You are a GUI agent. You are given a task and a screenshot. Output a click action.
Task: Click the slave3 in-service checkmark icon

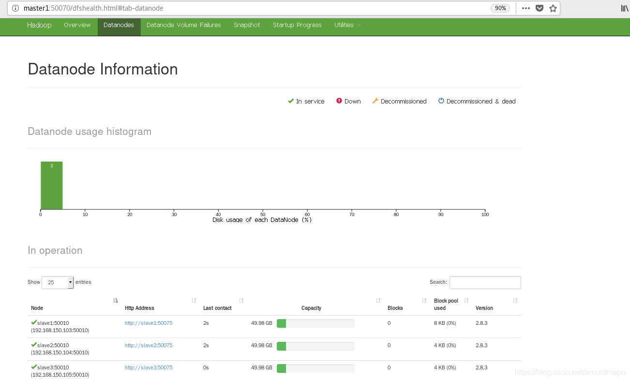tap(34, 367)
